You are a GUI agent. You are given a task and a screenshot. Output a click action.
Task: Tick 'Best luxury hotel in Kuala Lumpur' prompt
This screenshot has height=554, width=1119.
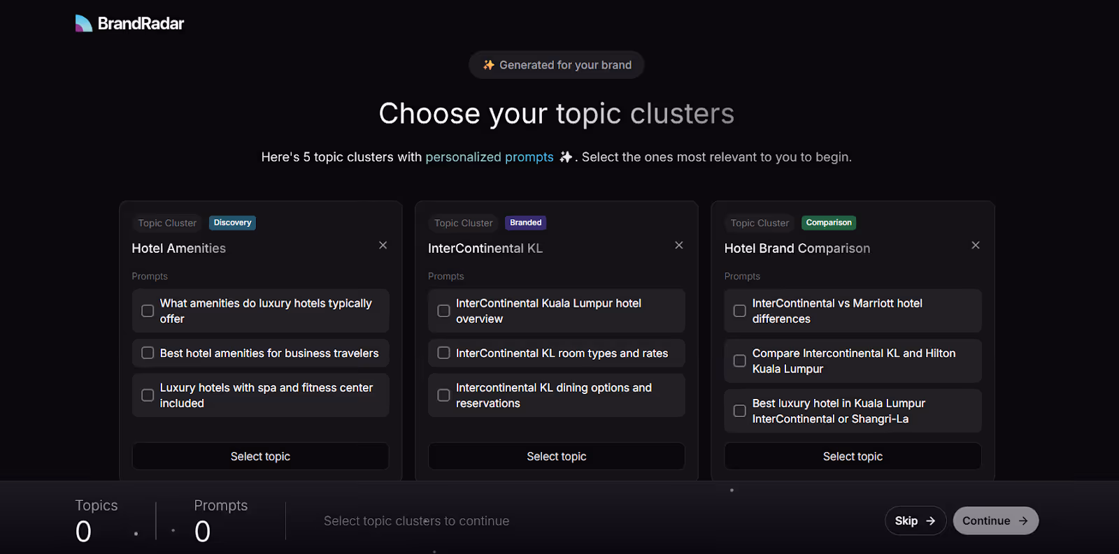[x=739, y=411]
